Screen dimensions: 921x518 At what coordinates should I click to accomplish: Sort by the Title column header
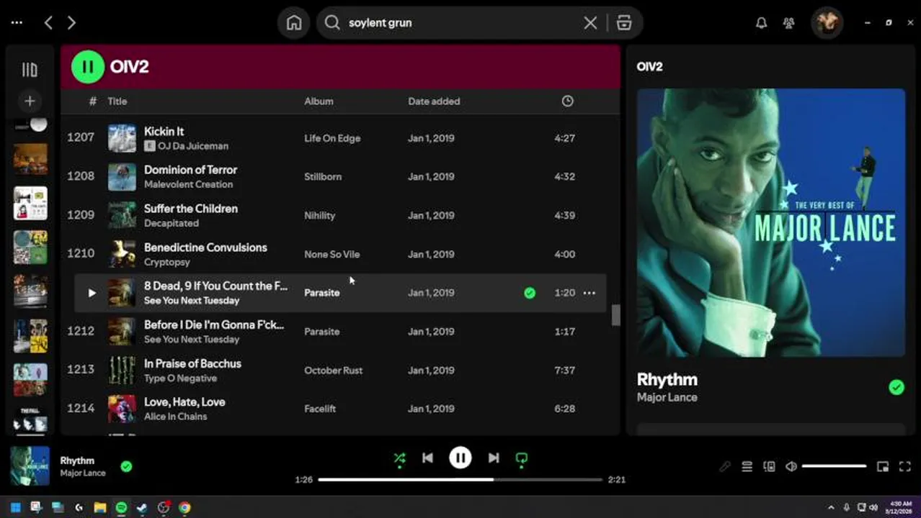click(117, 101)
